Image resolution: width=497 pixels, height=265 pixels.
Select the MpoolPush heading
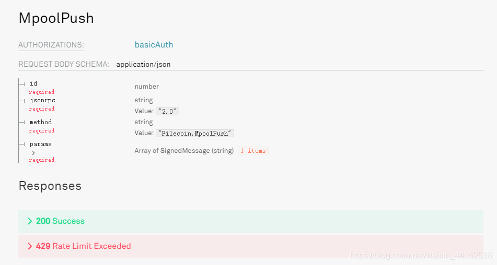coord(56,18)
